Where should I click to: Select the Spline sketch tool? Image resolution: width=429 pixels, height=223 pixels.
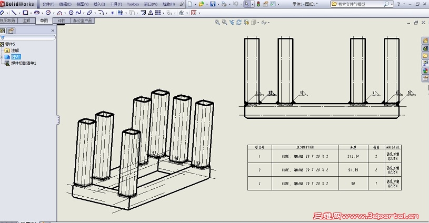click(78, 13)
